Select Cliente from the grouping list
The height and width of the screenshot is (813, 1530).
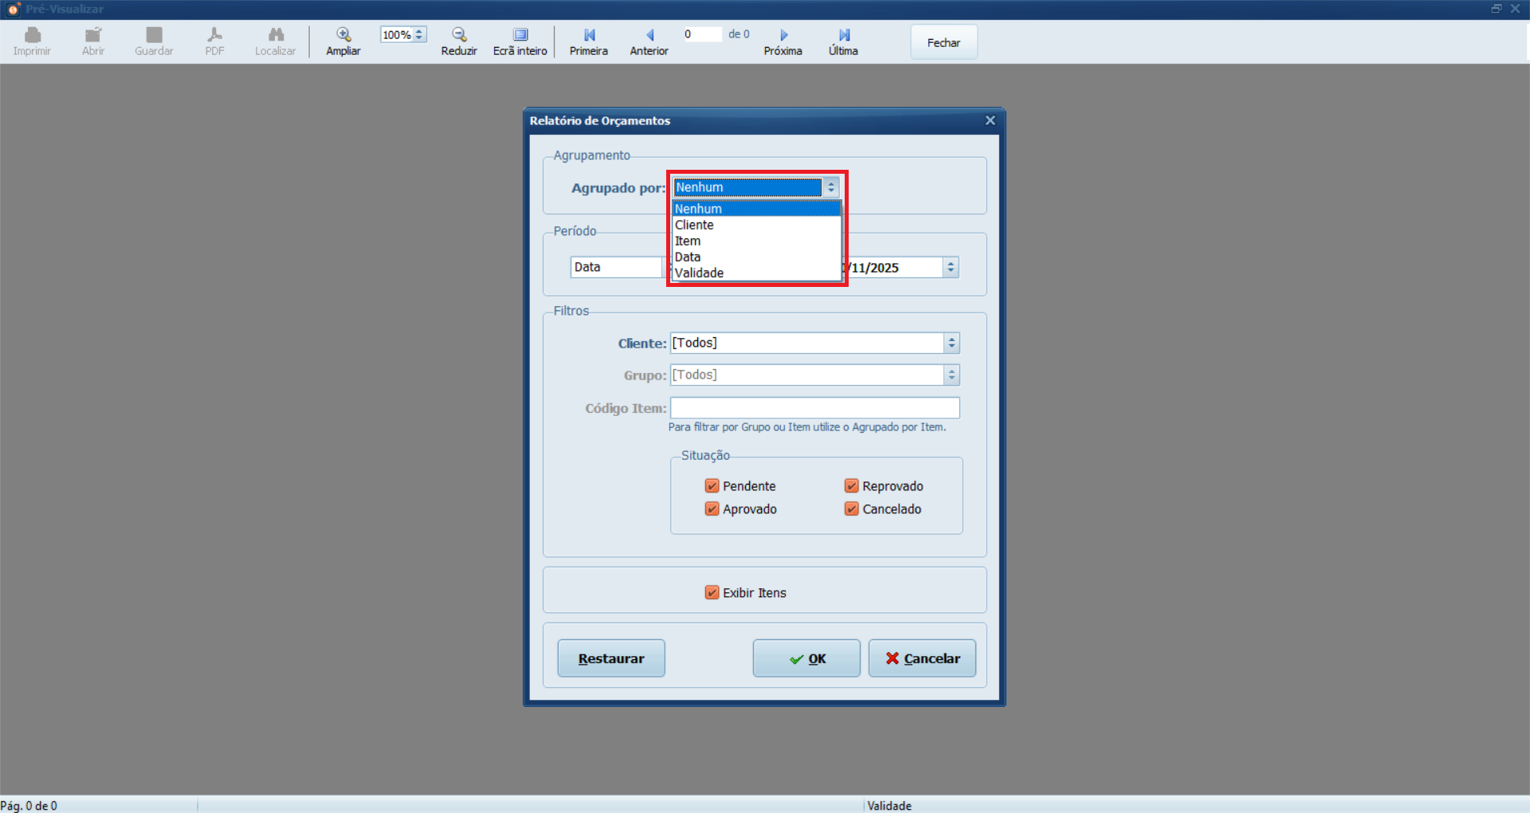point(694,226)
